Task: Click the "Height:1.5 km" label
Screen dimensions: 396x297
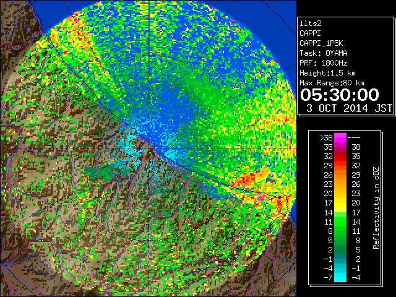Action: coord(327,73)
